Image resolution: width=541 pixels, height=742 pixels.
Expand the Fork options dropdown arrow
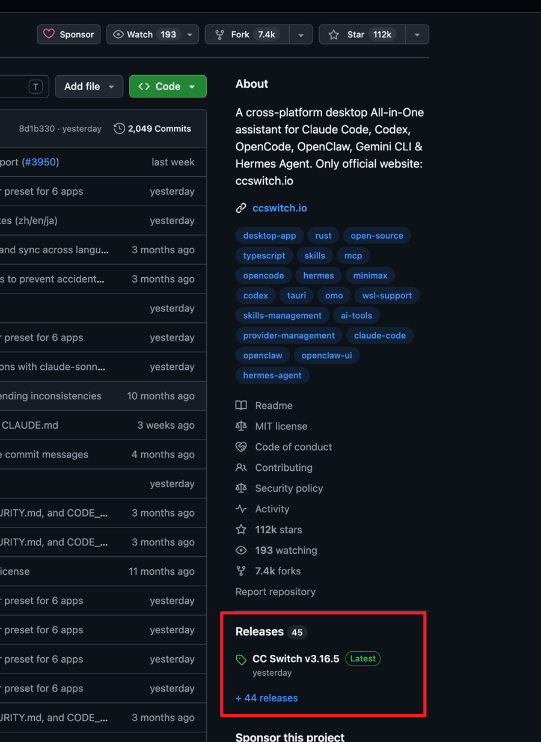click(x=301, y=34)
